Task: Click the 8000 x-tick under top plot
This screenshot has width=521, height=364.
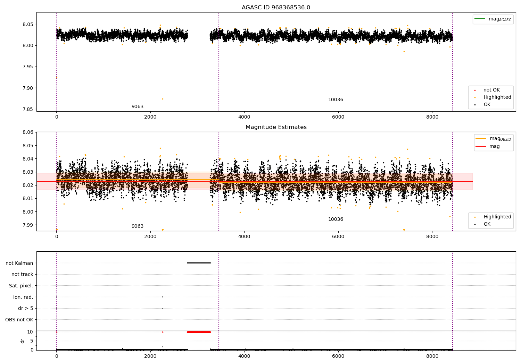Action: coord(432,117)
